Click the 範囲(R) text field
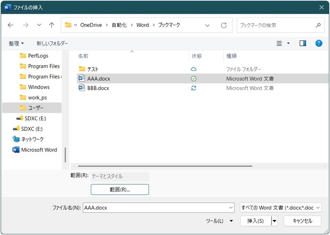The height and width of the screenshot is (235, 330). pos(120,176)
